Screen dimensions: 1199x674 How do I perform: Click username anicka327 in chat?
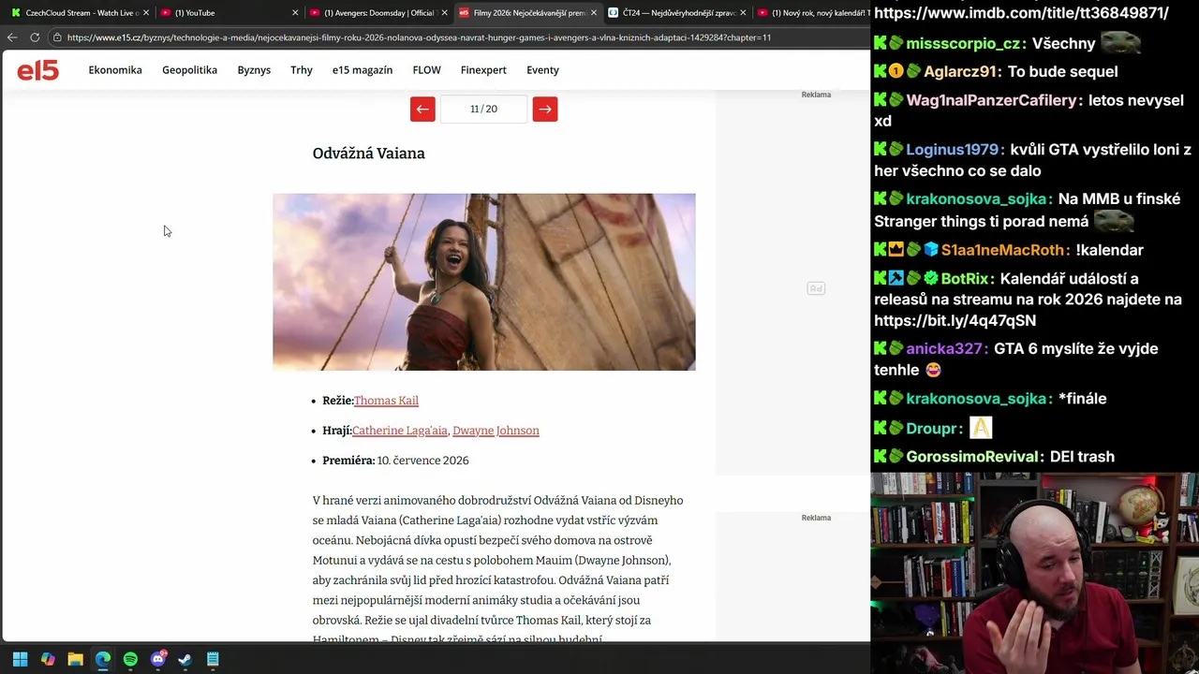(x=944, y=348)
